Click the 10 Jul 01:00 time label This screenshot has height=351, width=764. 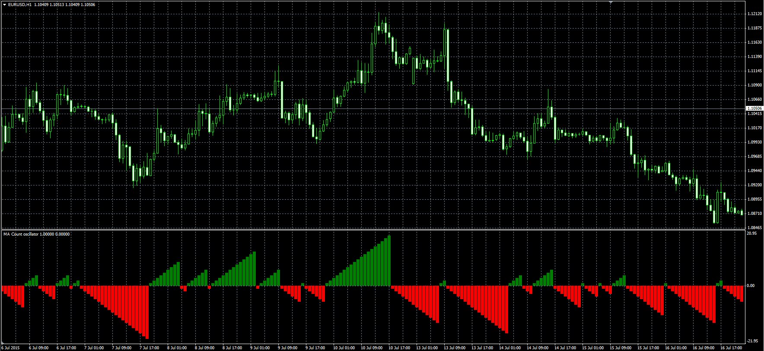(344, 348)
